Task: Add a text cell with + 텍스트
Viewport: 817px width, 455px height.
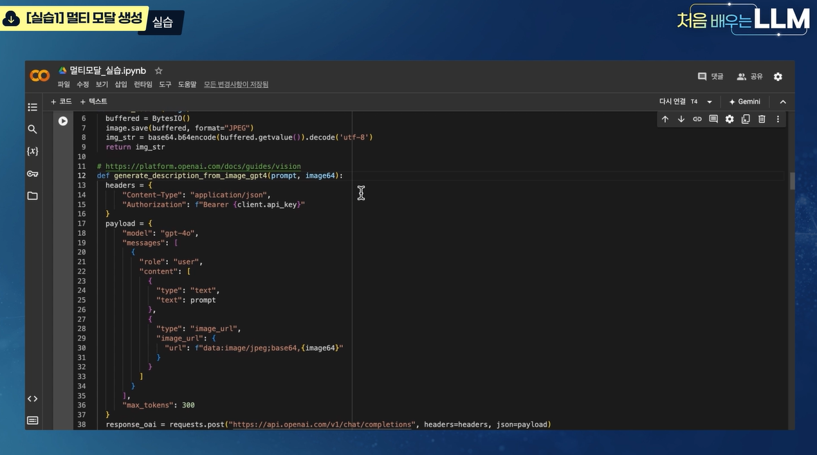Action: pos(93,102)
